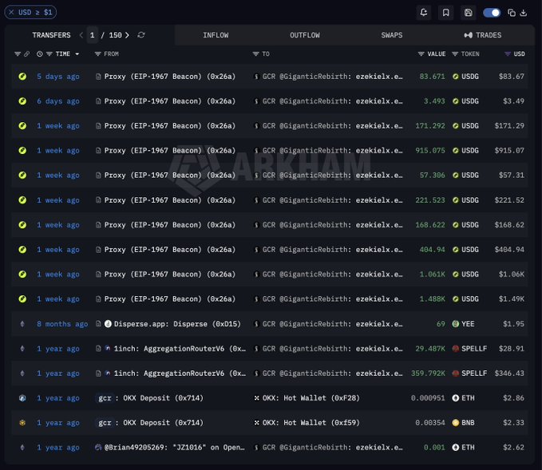Screen dimensions: 542x470
Task: Open OKX: Hot Wallet (0xF28) address
Action: coord(311,398)
